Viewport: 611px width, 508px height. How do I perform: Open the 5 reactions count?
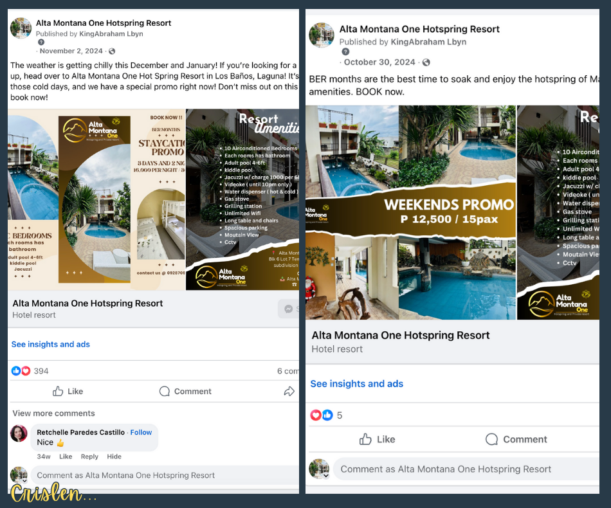pyautogui.click(x=340, y=415)
